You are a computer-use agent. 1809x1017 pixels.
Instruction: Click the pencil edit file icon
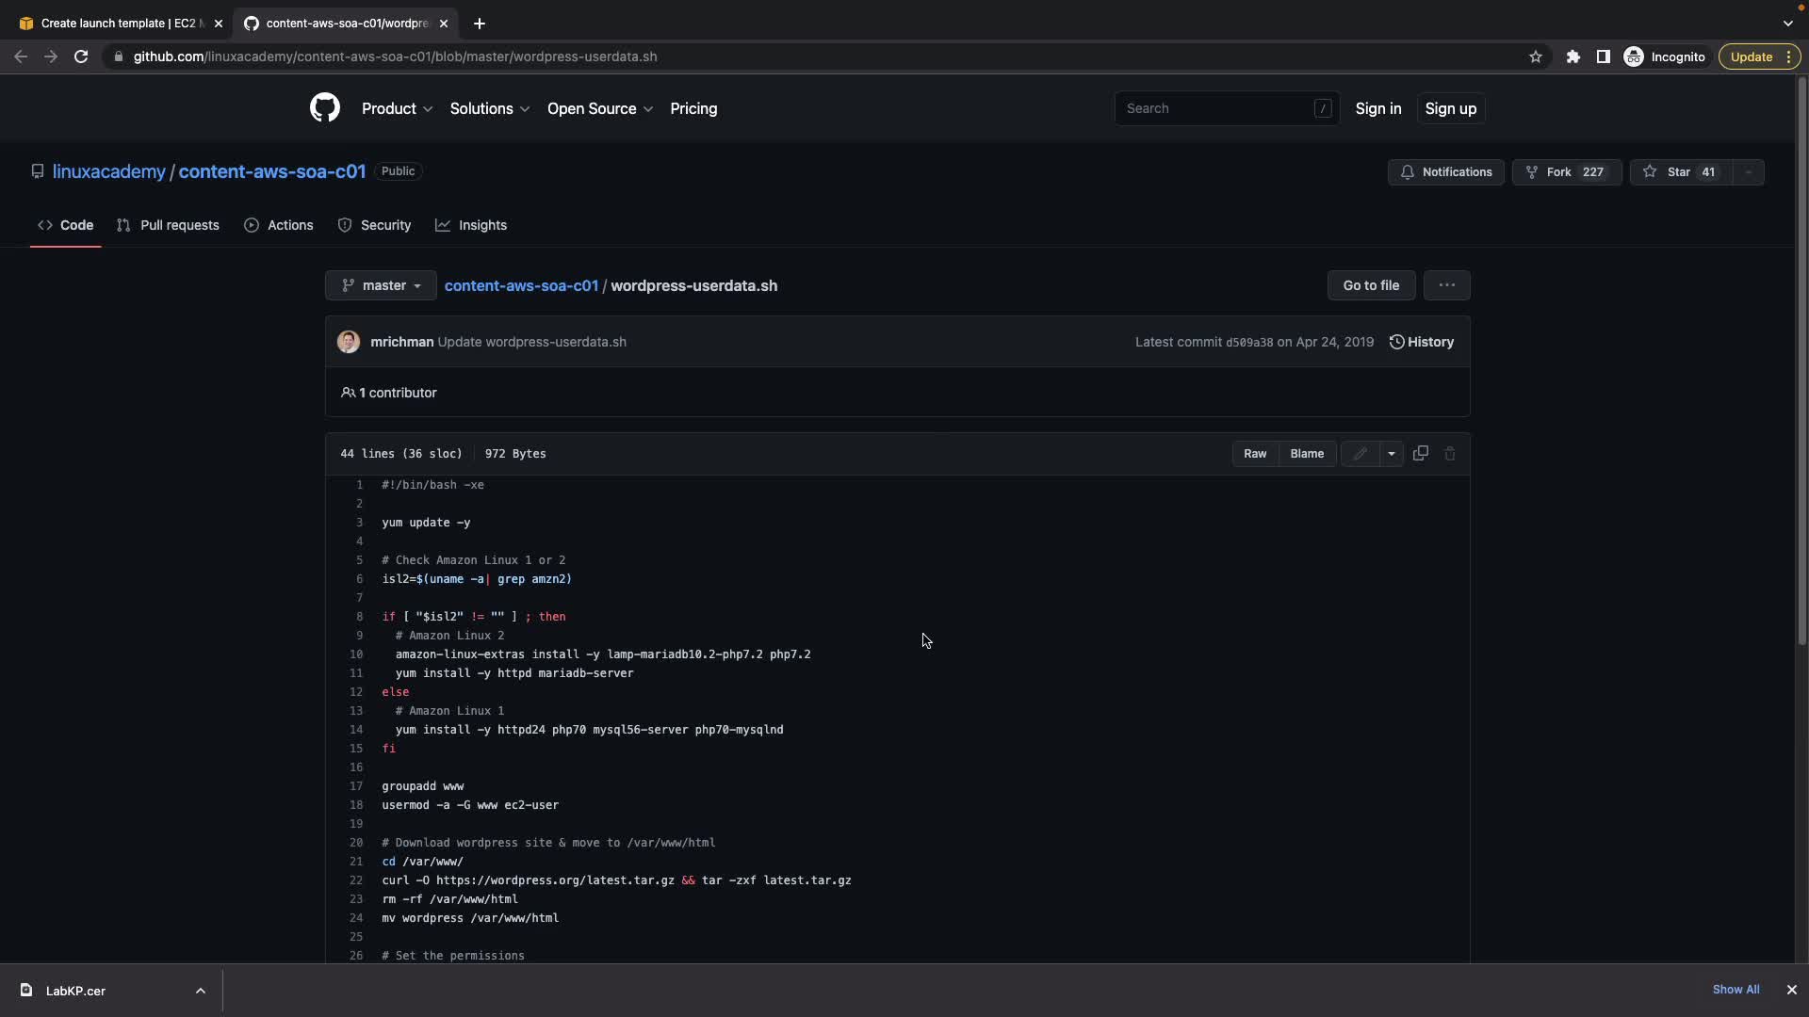pos(1360,454)
